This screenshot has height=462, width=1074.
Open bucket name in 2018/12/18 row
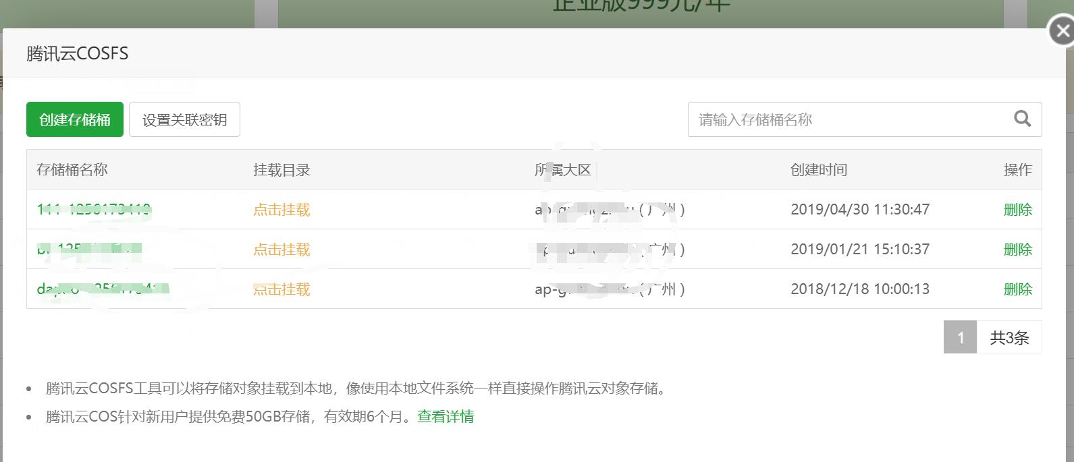tap(103, 289)
